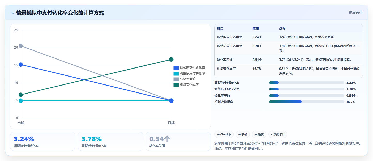Click the 说明 column header

coord(282,28)
